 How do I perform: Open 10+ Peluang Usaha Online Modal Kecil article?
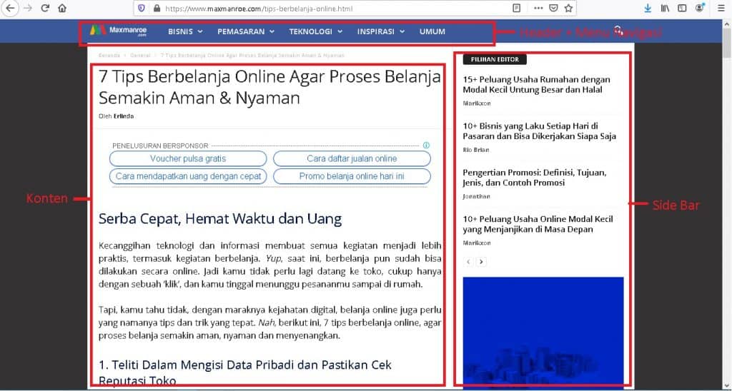538,224
